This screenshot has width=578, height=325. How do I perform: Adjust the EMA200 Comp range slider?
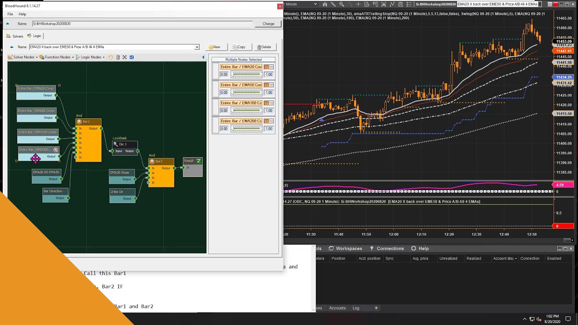(x=247, y=129)
